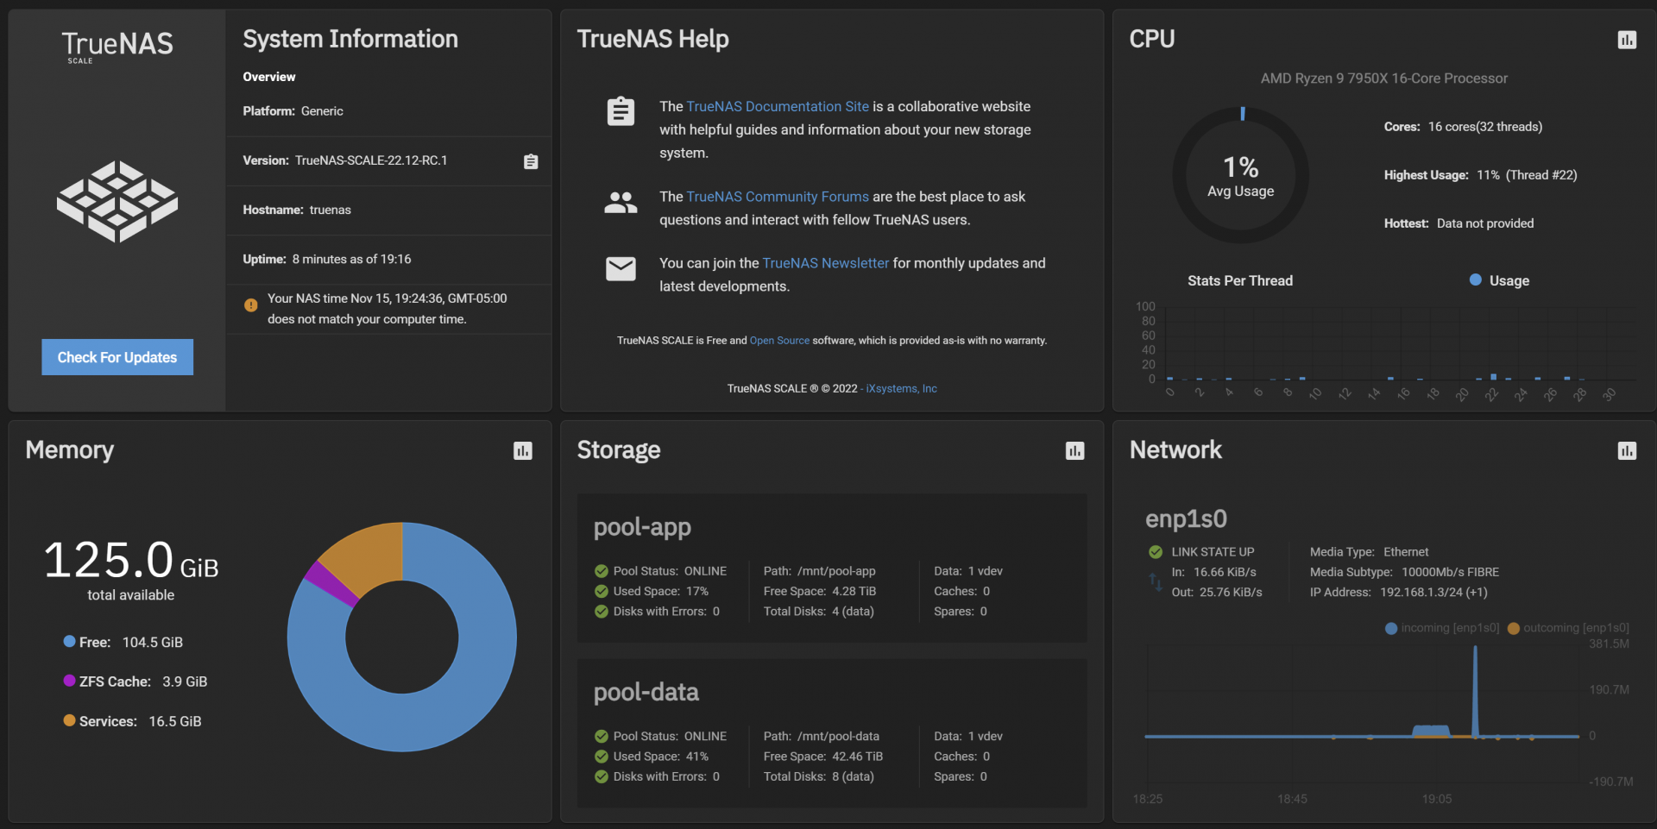Screen dimensions: 1657x829
Task: Click the Platform Generic entry
Action: coord(293,111)
